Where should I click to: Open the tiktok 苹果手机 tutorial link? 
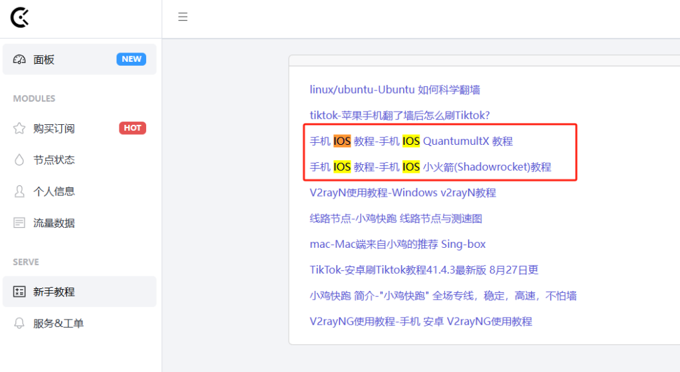[x=399, y=115]
